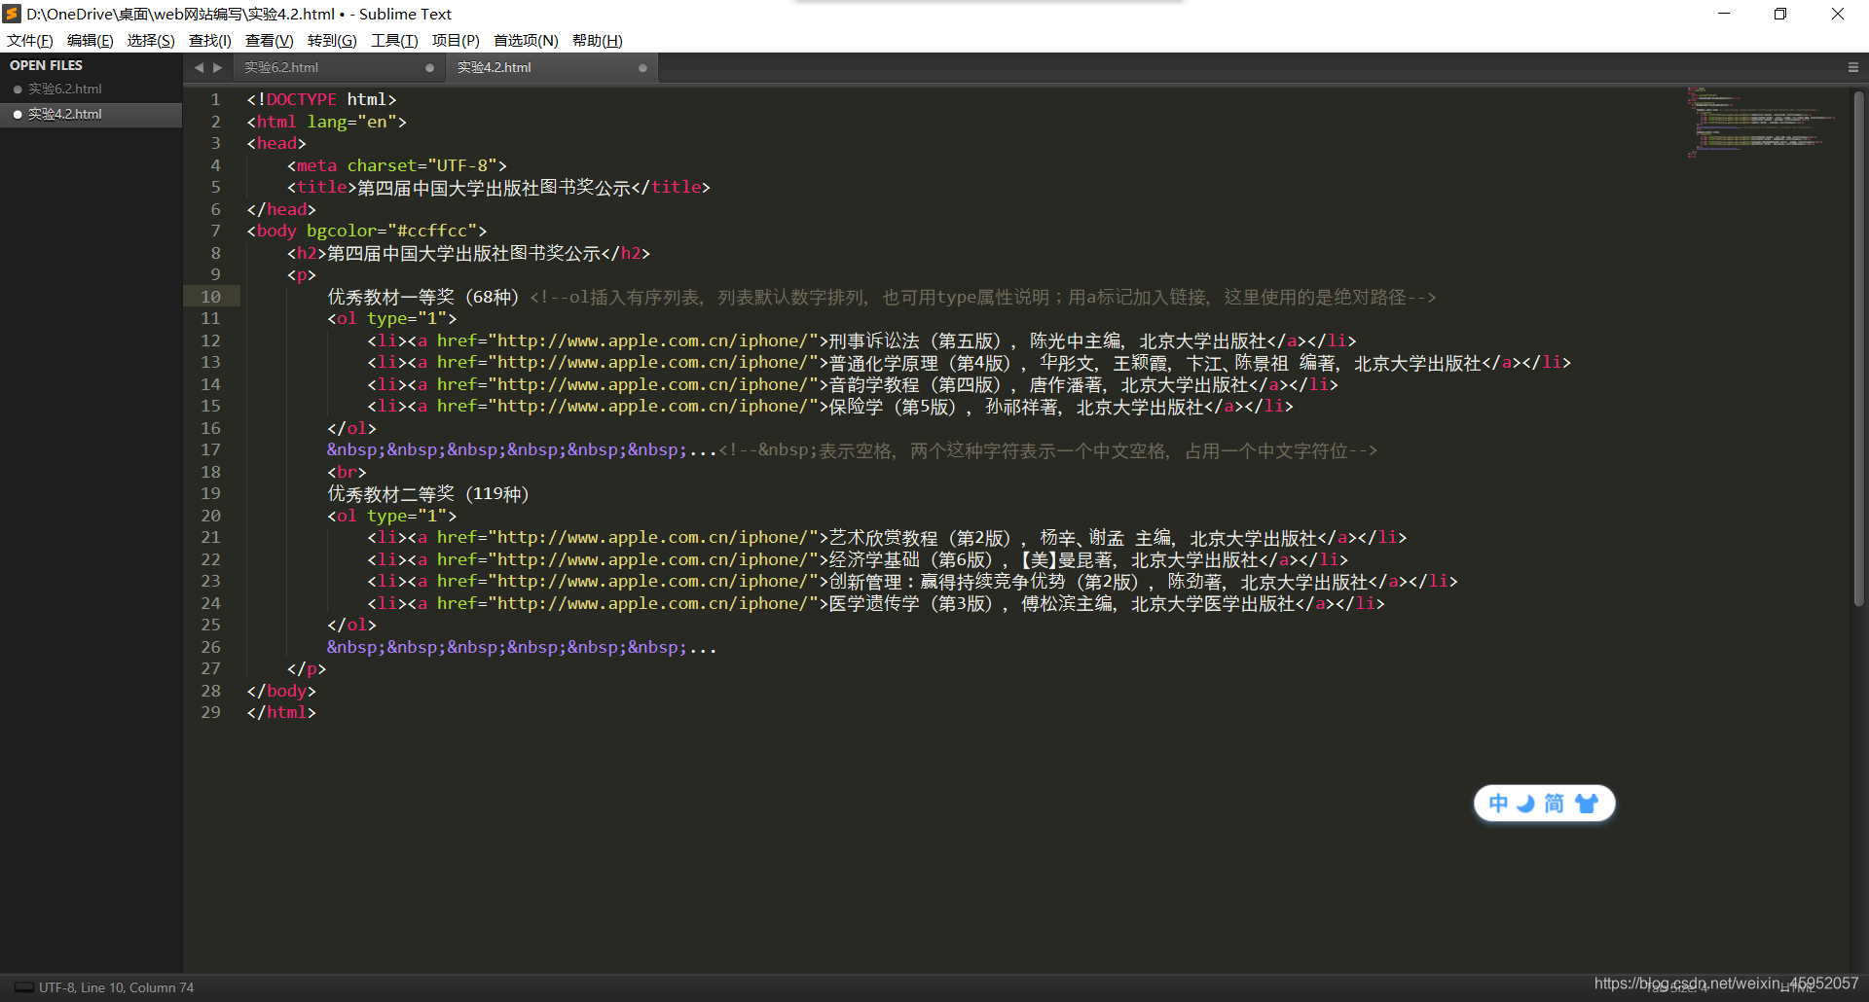Open HTML syntax selector in status bar
1869x1002 pixels.
pos(1797,987)
